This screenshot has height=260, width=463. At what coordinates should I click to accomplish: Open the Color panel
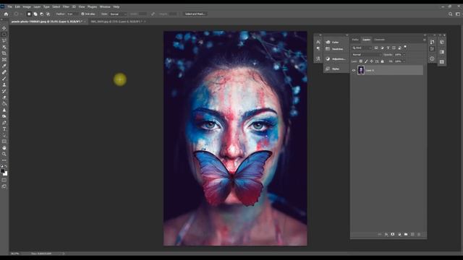[333, 42]
